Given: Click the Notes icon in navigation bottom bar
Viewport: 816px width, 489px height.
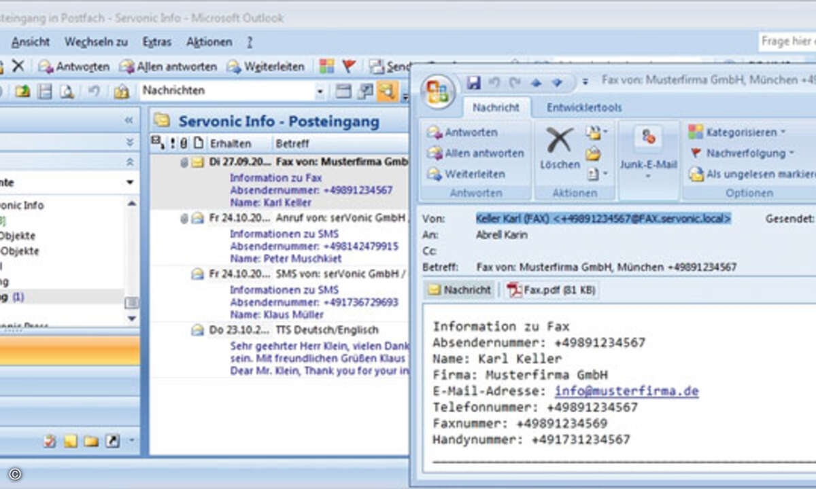Looking at the screenshot, I should (71, 441).
